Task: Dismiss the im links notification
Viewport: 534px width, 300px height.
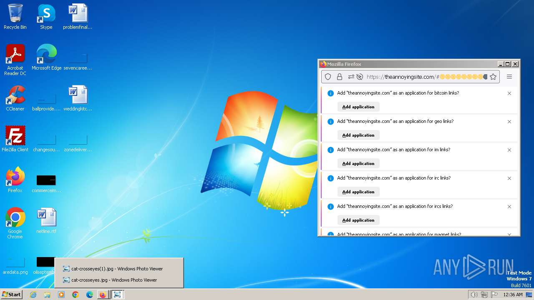Action: pos(509,150)
